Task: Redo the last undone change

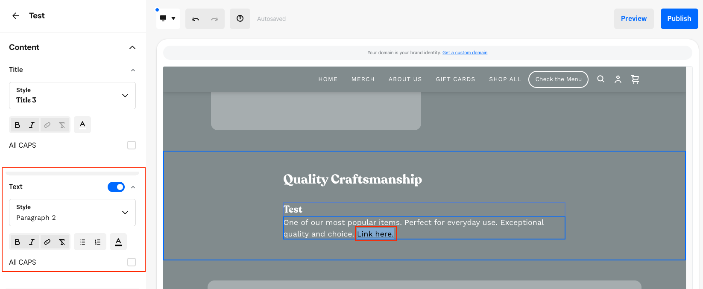Action: pyautogui.click(x=214, y=19)
